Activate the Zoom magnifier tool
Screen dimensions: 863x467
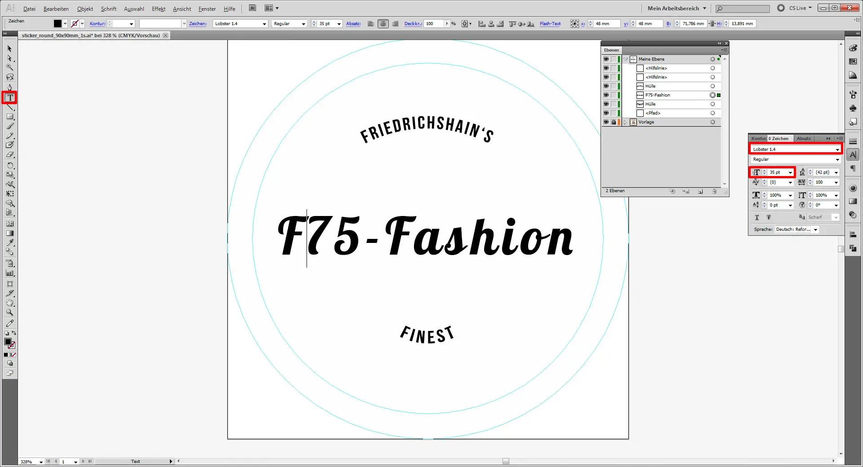pos(10,313)
